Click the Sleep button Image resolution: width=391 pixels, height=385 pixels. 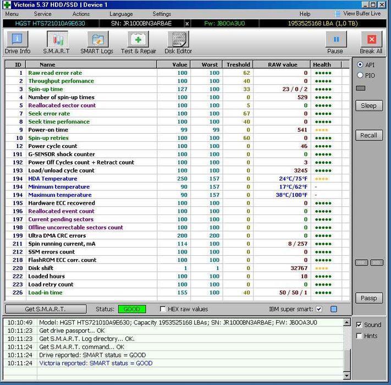click(x=369, y=106)
